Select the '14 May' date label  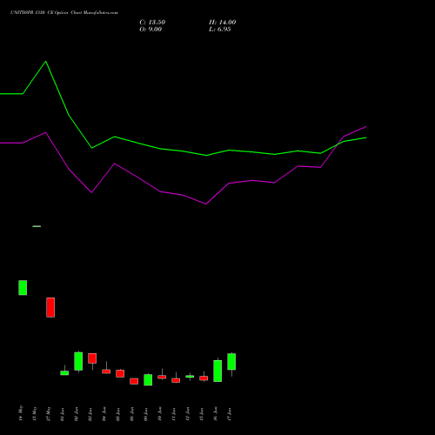pos(20,413)
